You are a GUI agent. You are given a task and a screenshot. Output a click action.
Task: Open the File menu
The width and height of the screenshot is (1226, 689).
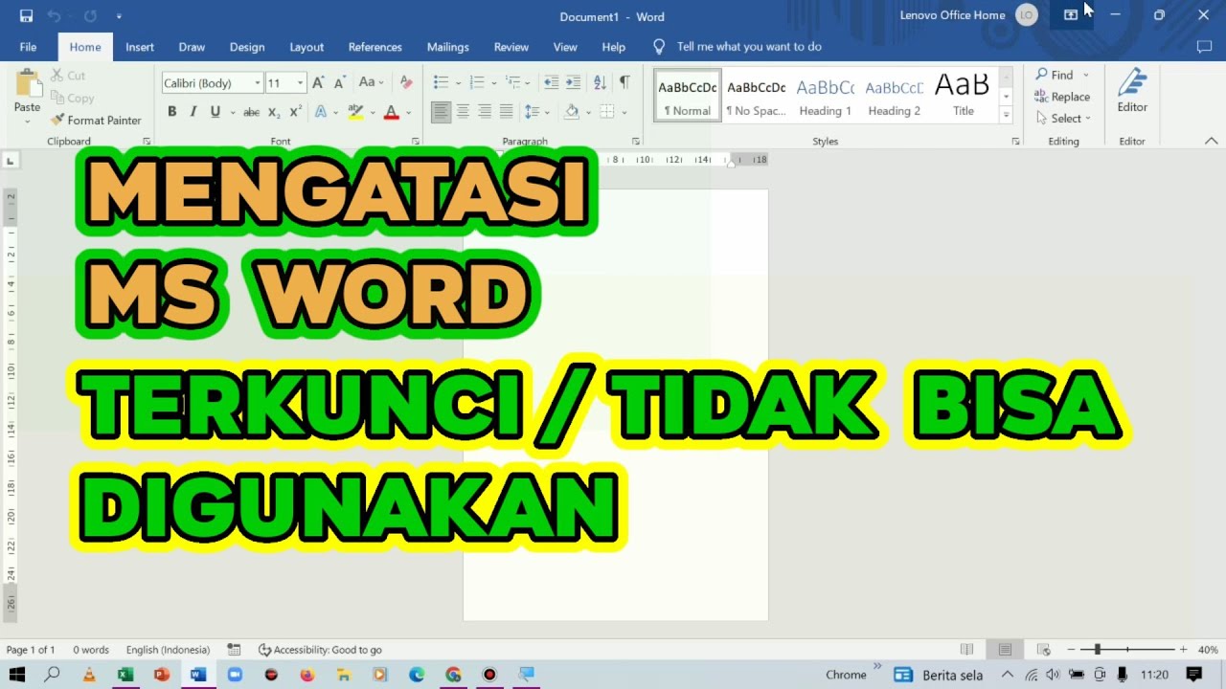pyautogui.click(x=28, y=47)
